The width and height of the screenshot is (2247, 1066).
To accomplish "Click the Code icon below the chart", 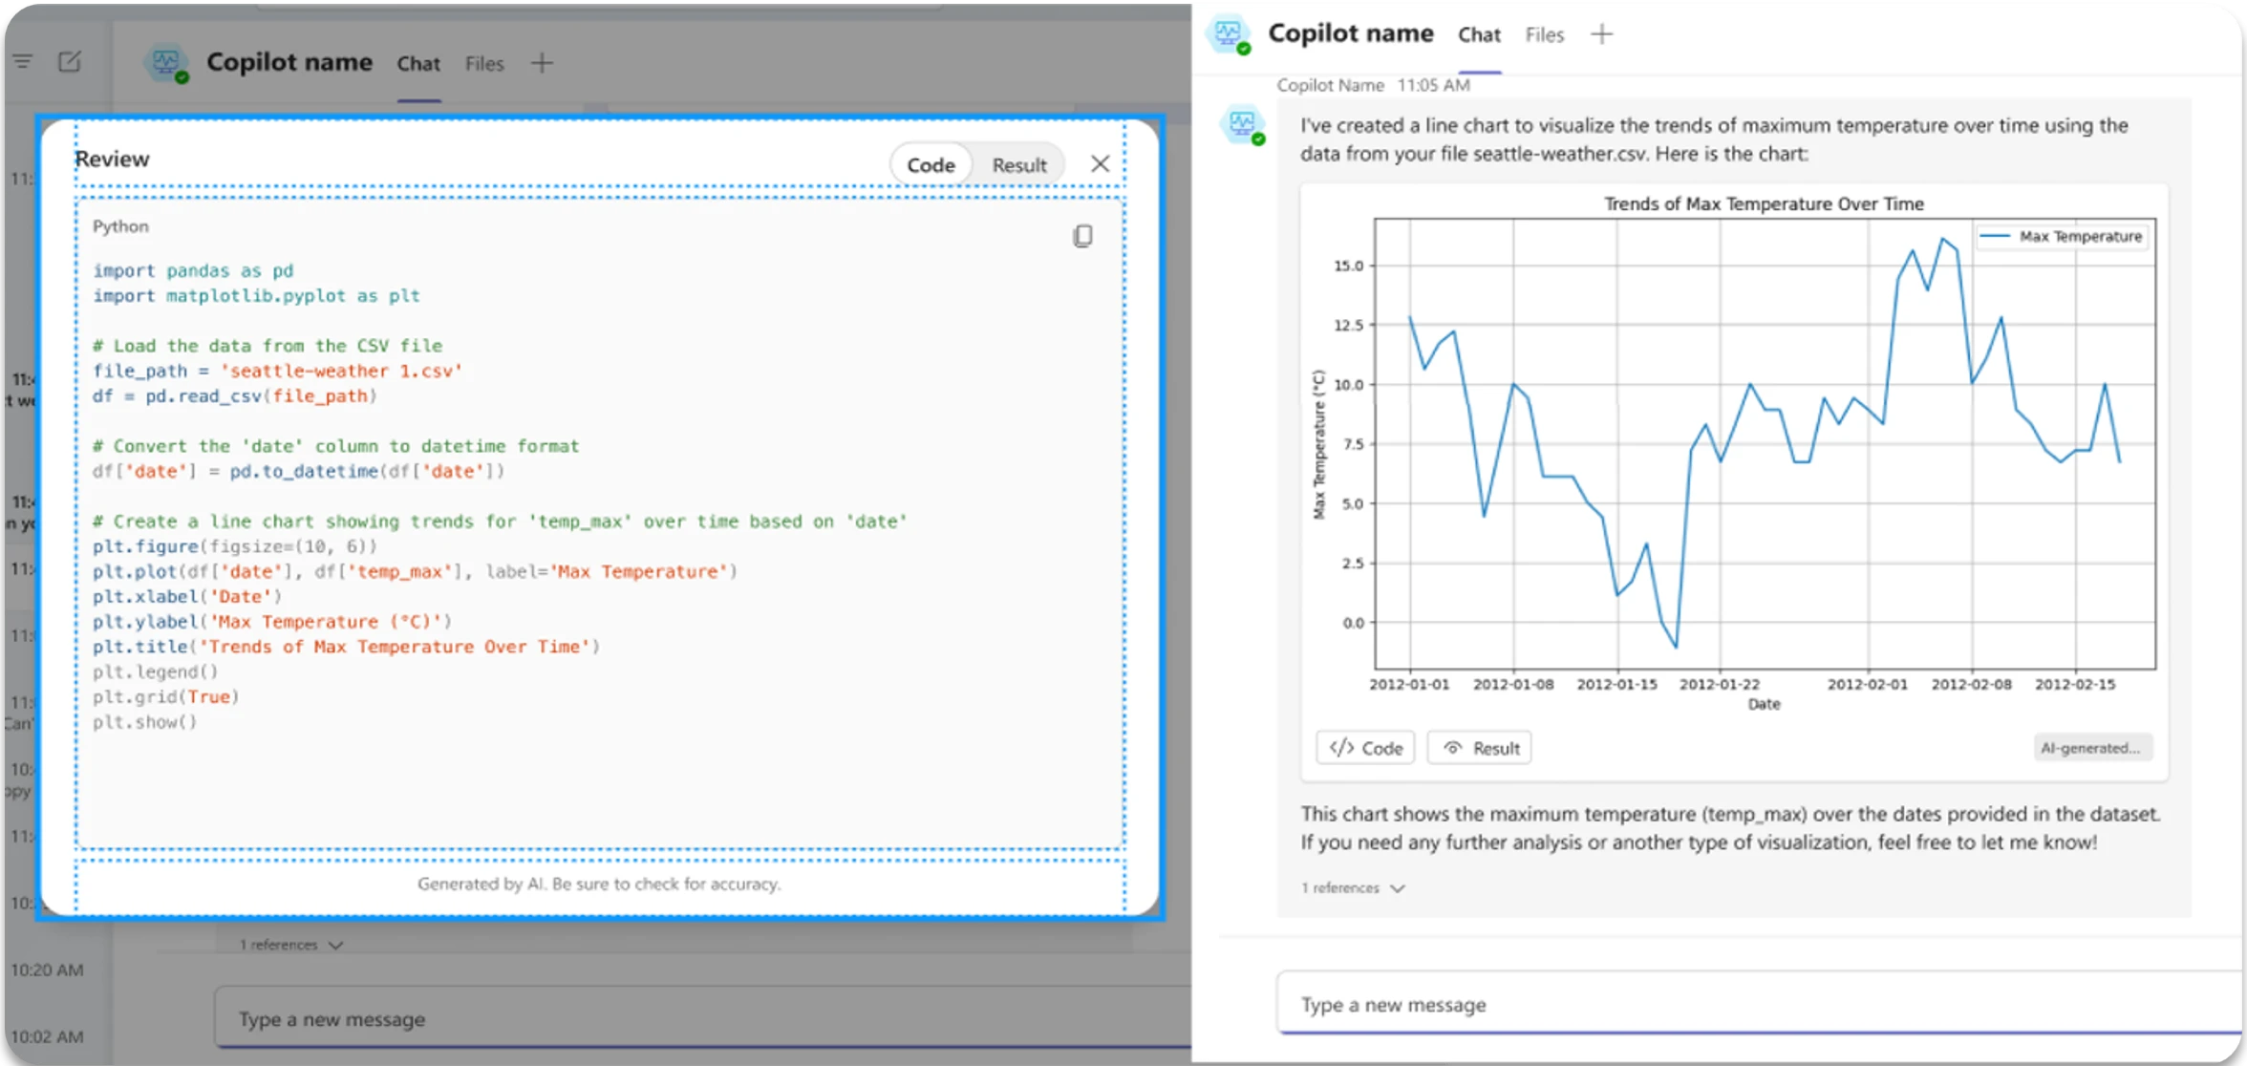I will click(x=1364, y=747).
